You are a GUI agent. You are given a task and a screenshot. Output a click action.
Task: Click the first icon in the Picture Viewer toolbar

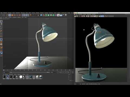75,16
